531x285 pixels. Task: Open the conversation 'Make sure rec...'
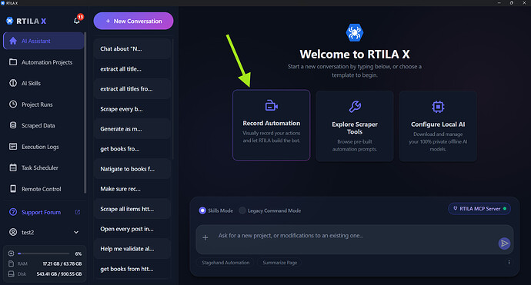coord(132,189)
